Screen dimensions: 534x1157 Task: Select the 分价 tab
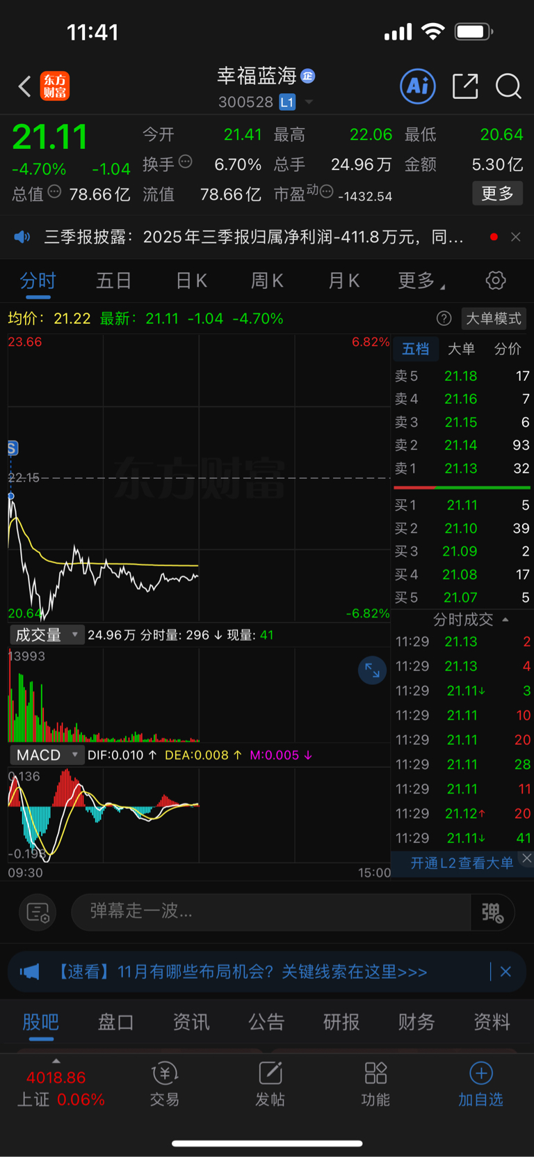coord(508,349)
